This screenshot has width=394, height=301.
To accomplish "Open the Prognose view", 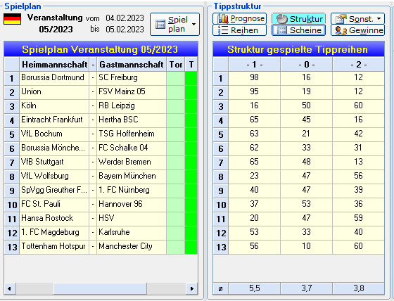I will [x=239, y=18].
